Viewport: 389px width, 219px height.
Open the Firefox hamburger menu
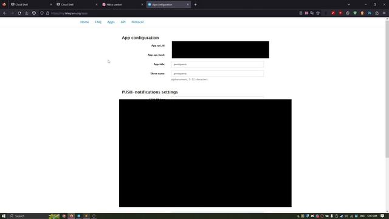[384, 13]
